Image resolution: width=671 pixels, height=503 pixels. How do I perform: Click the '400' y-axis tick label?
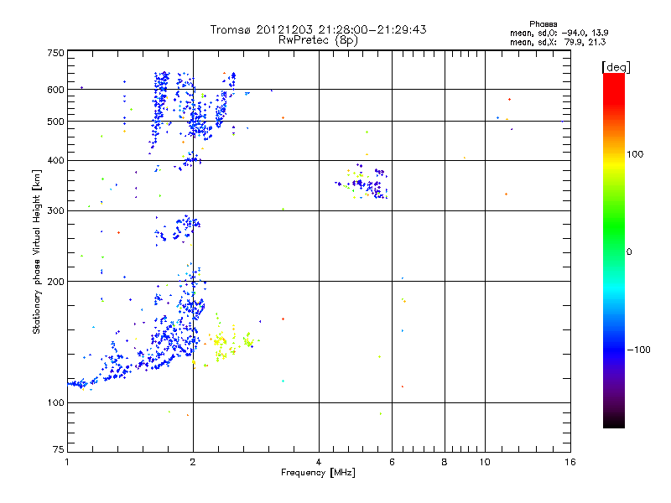pos(55,160)
